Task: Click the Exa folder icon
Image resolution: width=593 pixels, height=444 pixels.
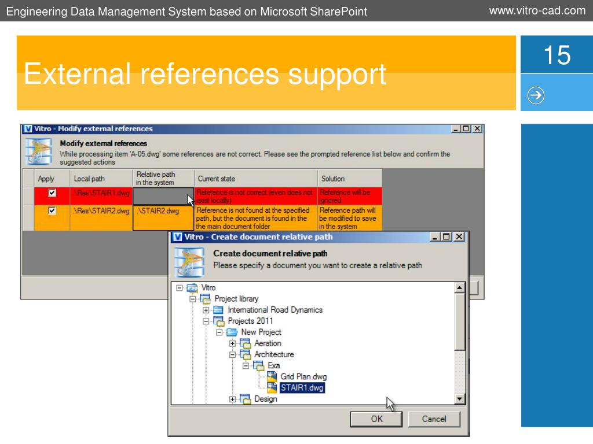Action: [x=259, y=365]
